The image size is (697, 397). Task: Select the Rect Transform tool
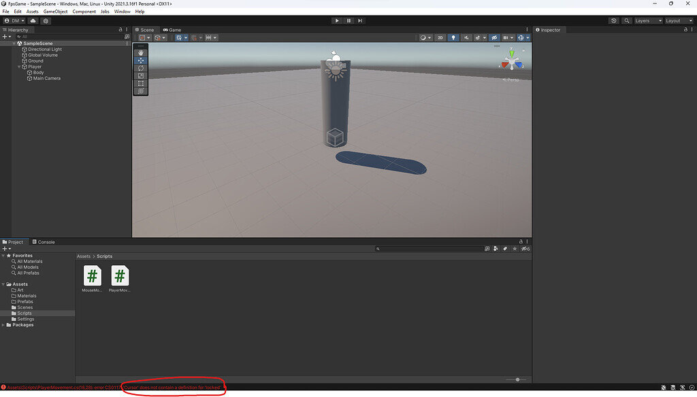[140, 82]
